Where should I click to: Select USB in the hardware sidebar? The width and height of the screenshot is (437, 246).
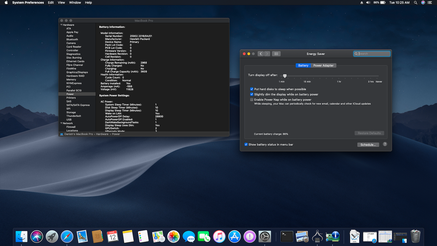(69, 120)
